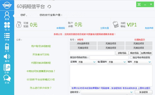Click the 您的支付宝账户是： text

click(51, 15)
